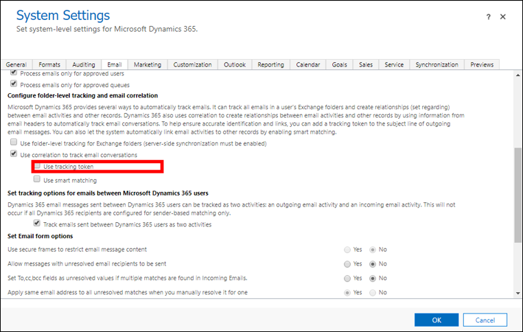Click the 'Set Email form options' heading
The width and height of the screenshot is (523, 332).
pyautogui.click(x=40, y=236)
